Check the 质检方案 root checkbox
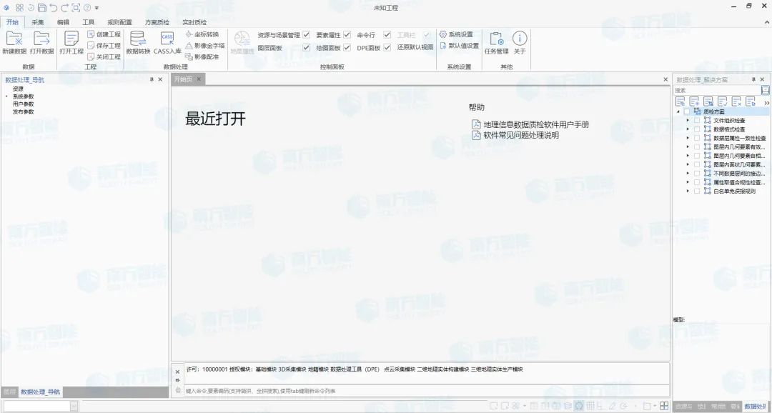The width and height of the screenshot is (772, 413). 687,111
